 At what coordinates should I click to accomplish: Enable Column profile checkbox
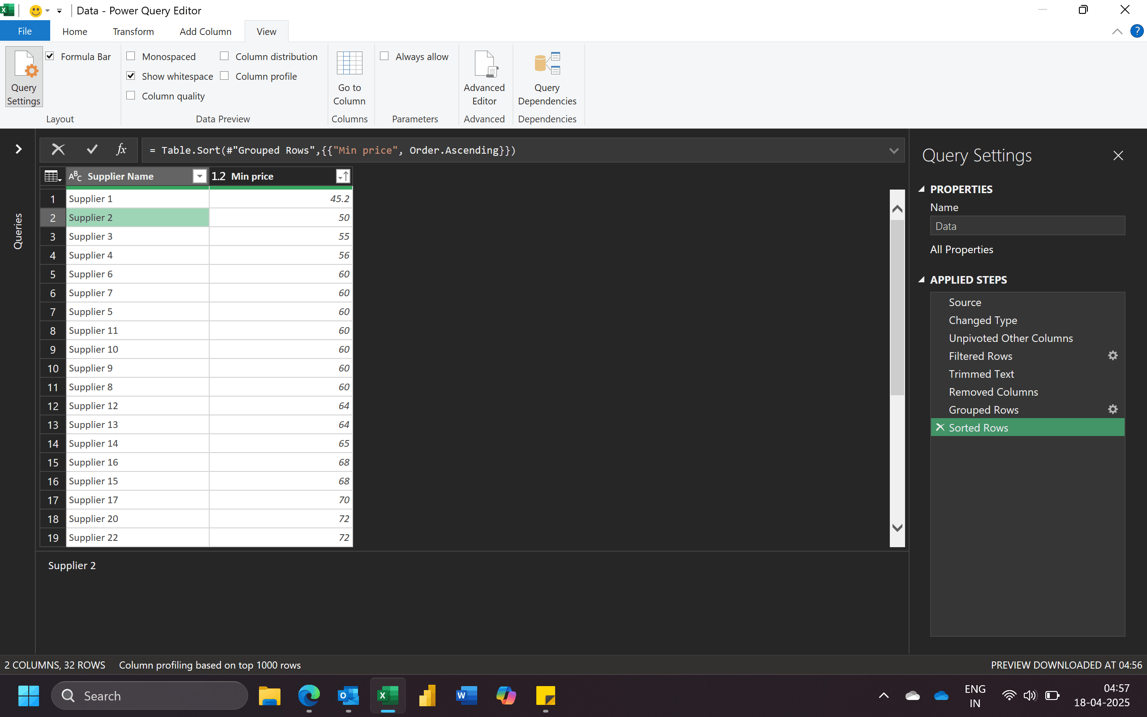point(224,76)
